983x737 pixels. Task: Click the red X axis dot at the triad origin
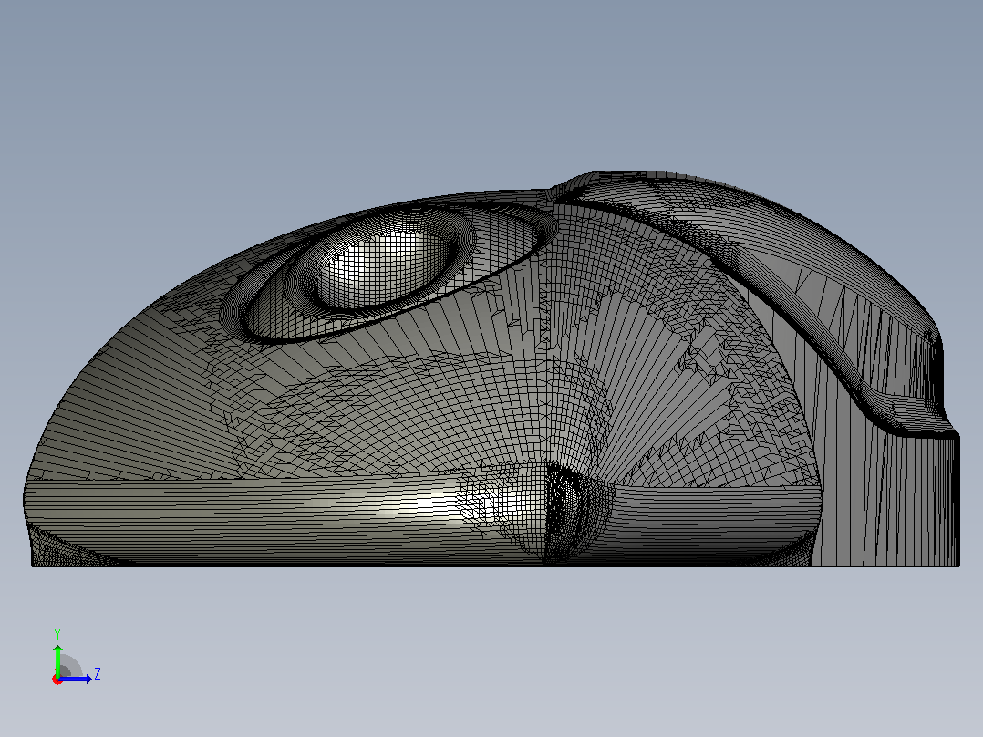tap(57, 680)
